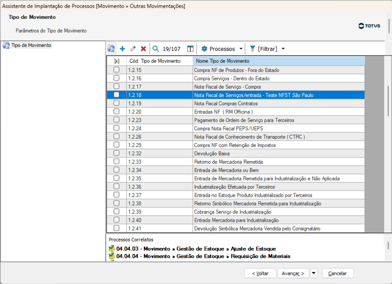Screen dimensions: 392x284
Task: Click the pencil edit record icon
Action: pyautogui.click(x=133, y=49)
